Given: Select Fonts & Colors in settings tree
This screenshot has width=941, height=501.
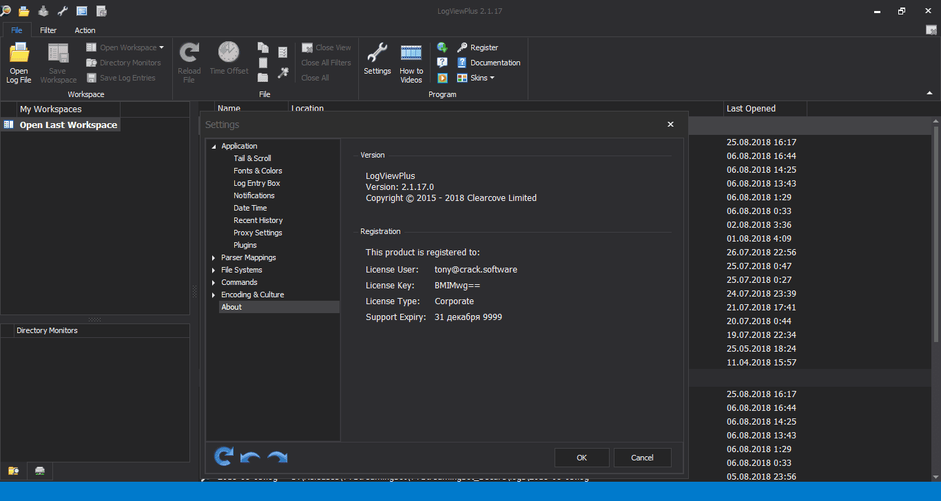Looking at the screenshot, I should click(258, 171).
